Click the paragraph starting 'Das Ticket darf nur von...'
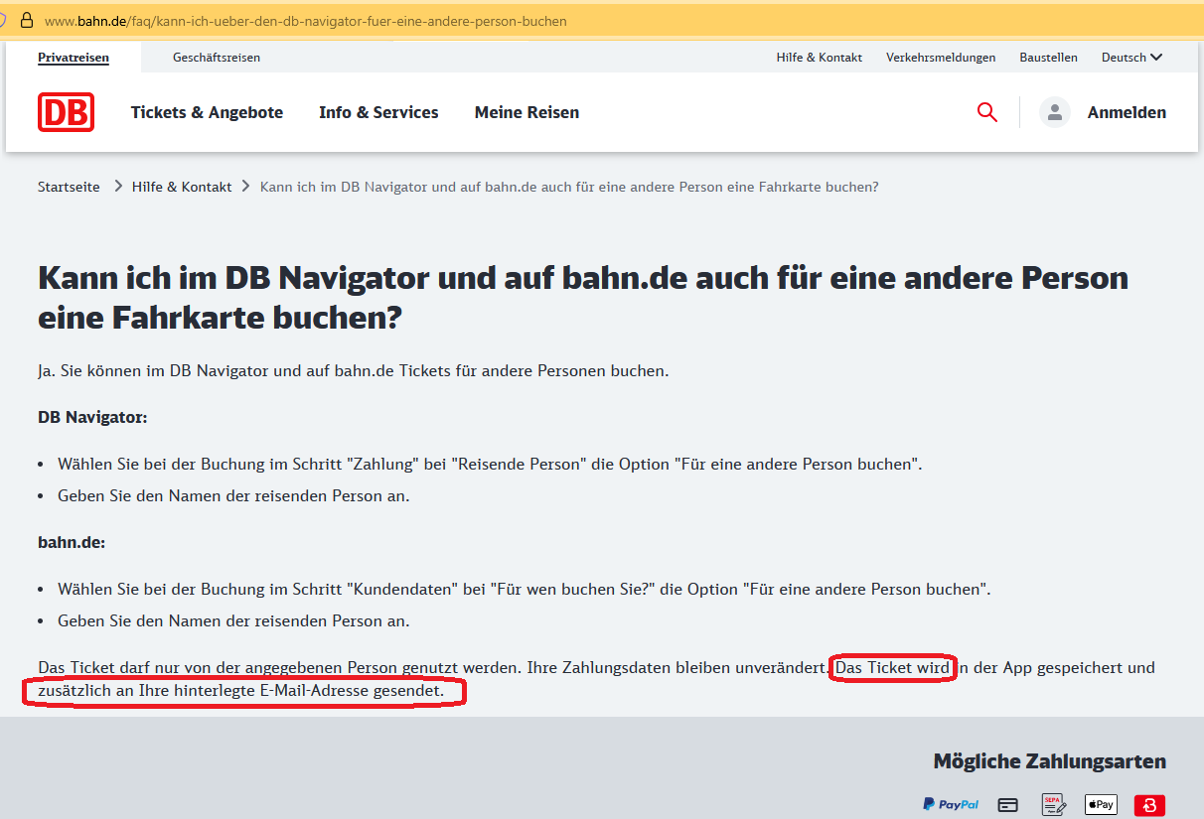The image size is (1204, 819). 596,678
